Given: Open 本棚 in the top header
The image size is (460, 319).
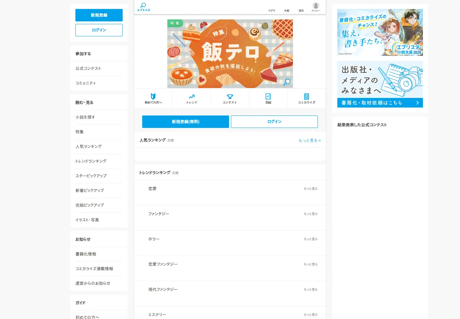Looking at the screenshot, I should click(287, 11).
